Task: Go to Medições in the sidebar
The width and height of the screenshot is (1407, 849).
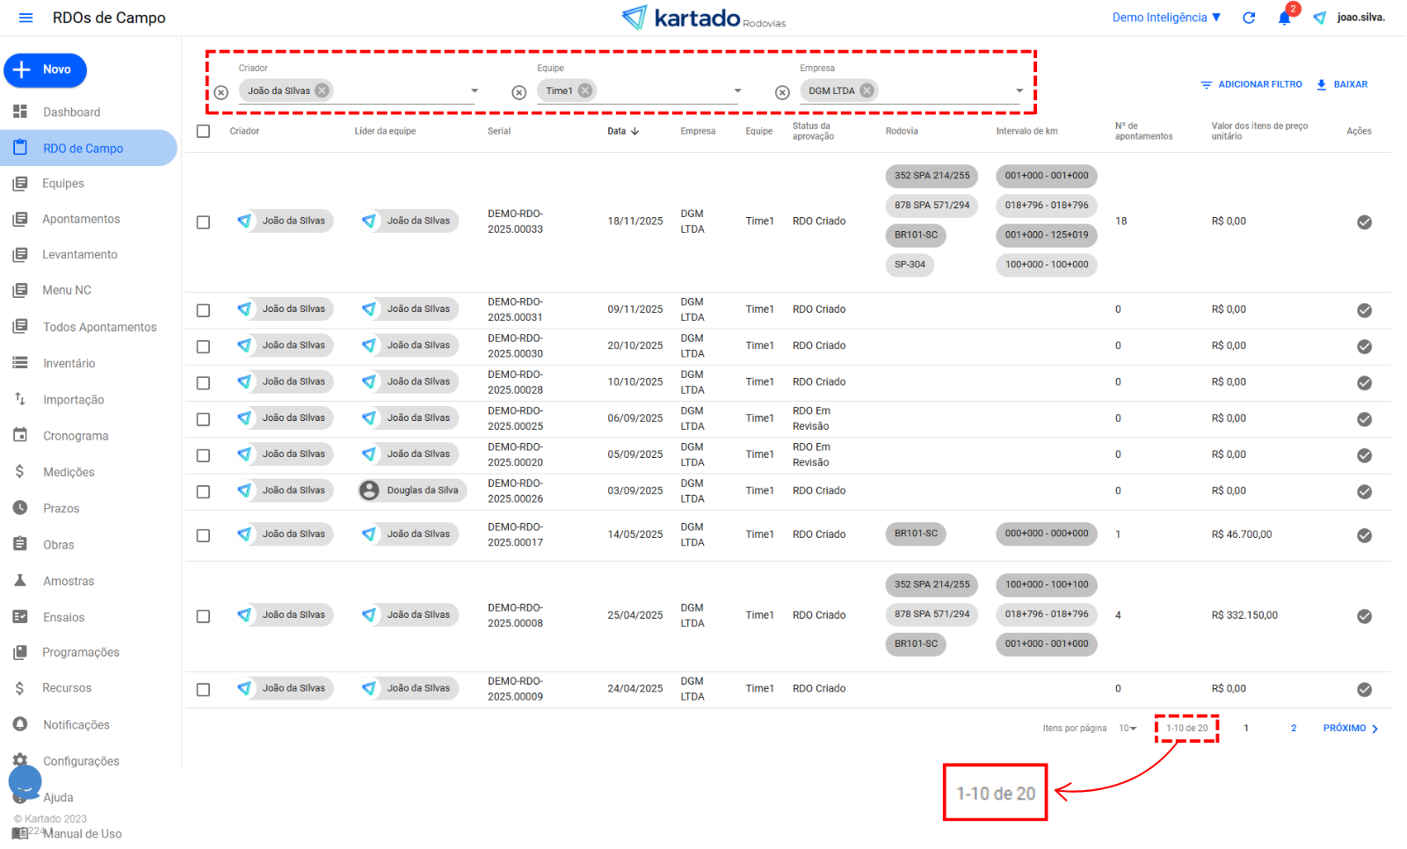Action: pos(69,472)
